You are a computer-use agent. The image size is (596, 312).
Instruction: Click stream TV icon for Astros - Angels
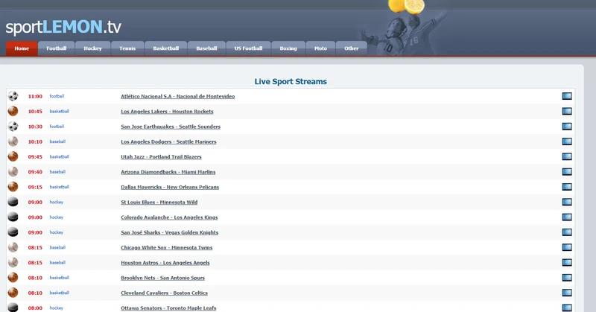tap(567, 263)
